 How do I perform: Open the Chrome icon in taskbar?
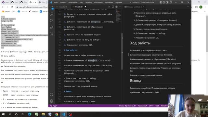point(57,114)
